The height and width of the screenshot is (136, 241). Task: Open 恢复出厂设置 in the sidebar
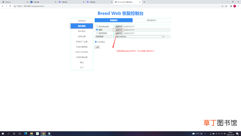pyautogui.click(x=82, y=42)
